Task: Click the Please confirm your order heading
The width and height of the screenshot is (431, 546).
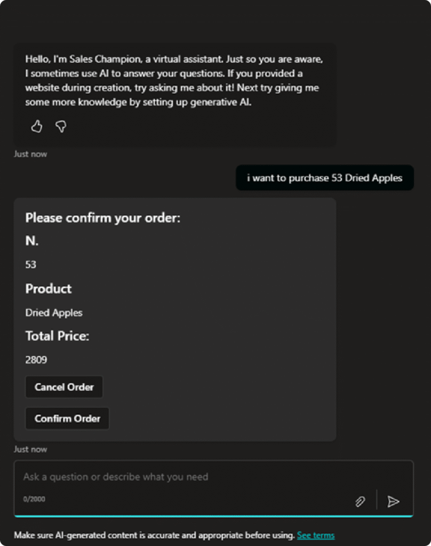Action: coord(103,218)
